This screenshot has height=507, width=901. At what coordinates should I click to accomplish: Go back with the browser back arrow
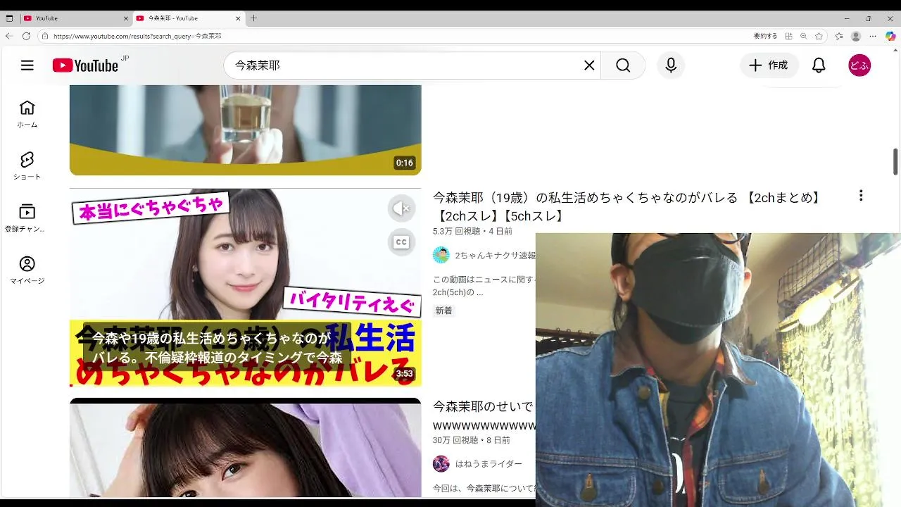coord(9,36)
